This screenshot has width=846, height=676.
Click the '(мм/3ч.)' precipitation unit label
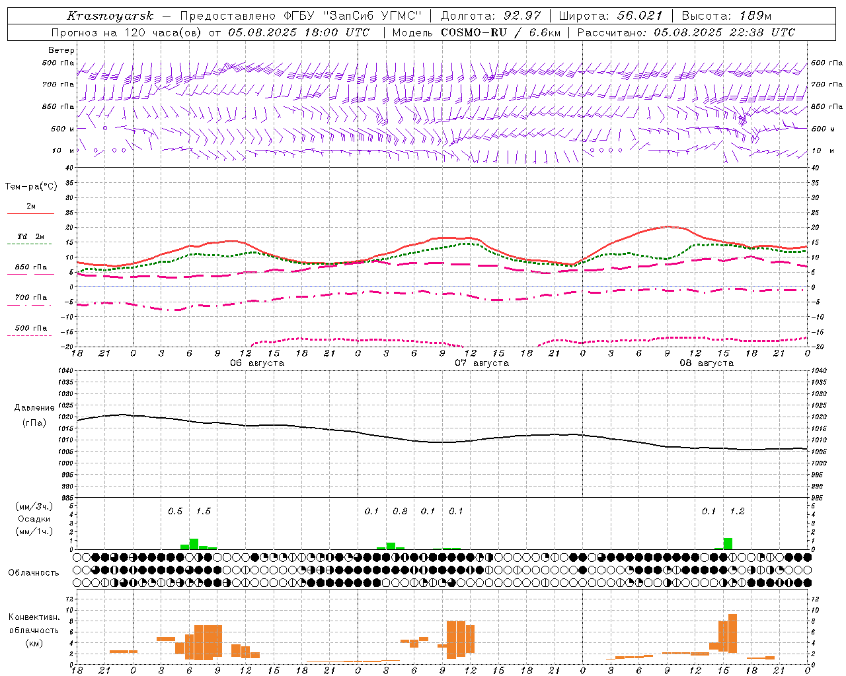point(34,506)
